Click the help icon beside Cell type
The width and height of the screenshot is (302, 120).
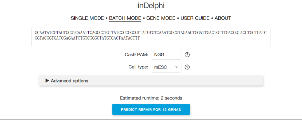(187, 67)
